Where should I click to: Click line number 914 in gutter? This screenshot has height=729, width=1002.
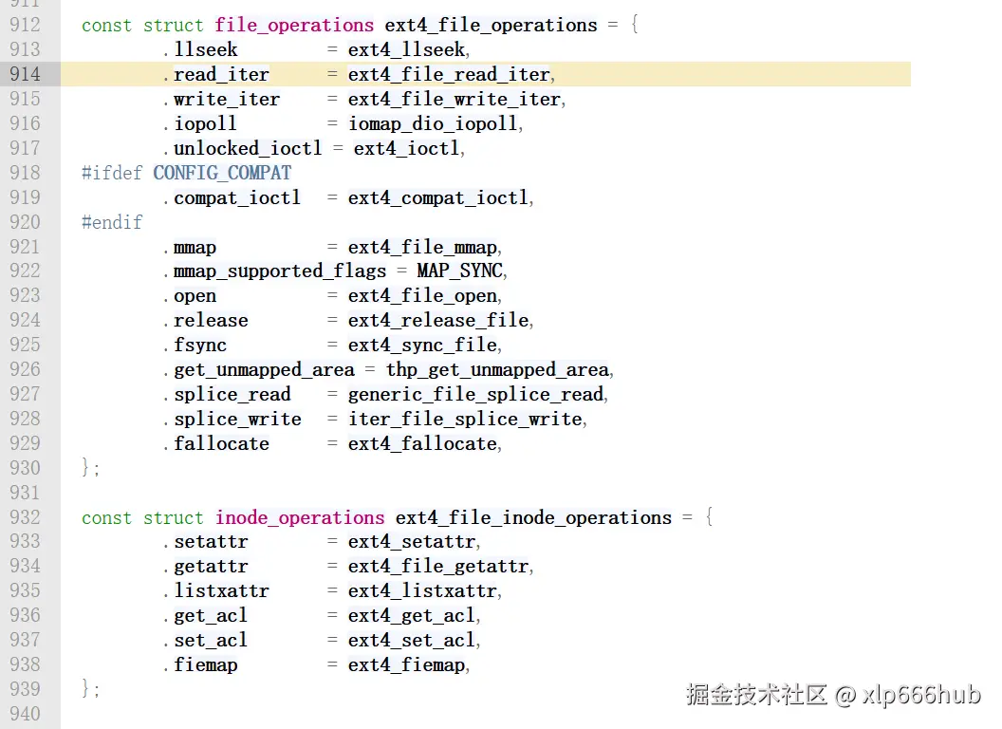[25, 74]
